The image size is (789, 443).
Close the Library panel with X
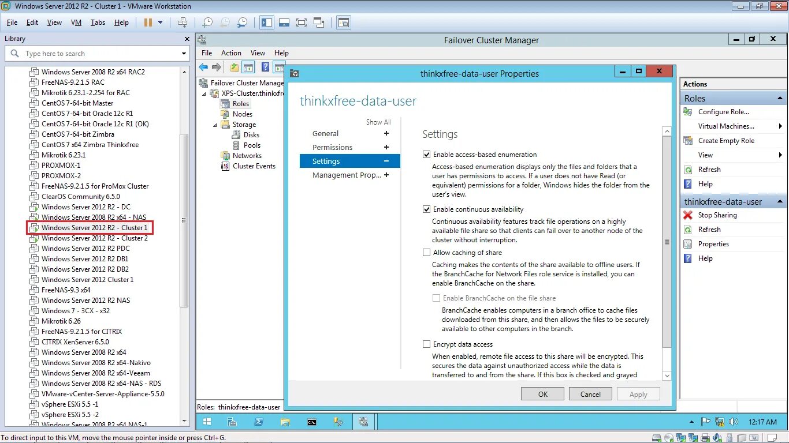187,39
